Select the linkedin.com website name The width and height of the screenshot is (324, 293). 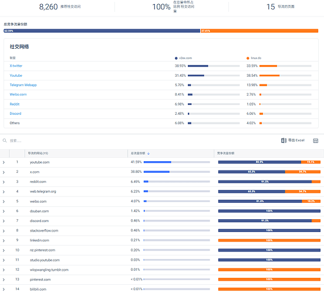39,240
